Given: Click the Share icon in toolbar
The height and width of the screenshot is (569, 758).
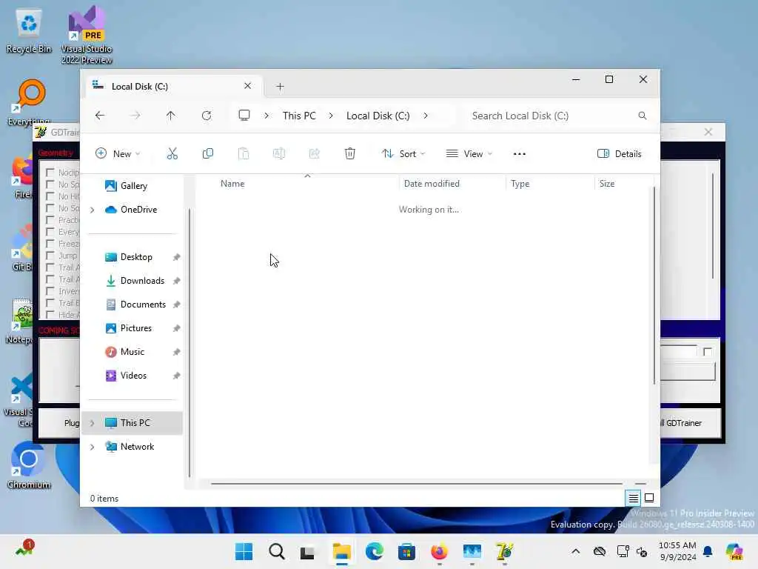Looking at the screenshot, I should pyautogui.click(x=314, y=154).
